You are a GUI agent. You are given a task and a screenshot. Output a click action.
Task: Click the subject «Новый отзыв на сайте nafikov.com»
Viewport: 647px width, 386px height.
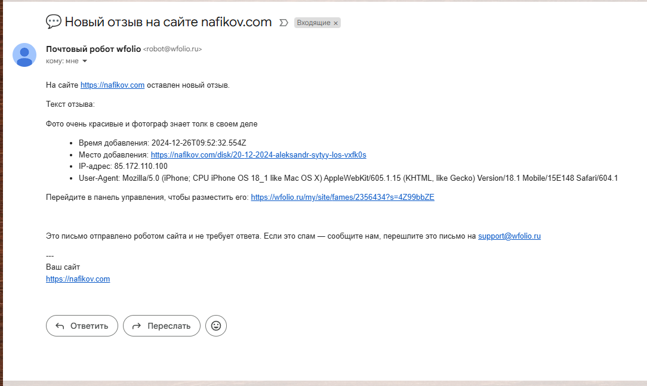pos(168,23)
